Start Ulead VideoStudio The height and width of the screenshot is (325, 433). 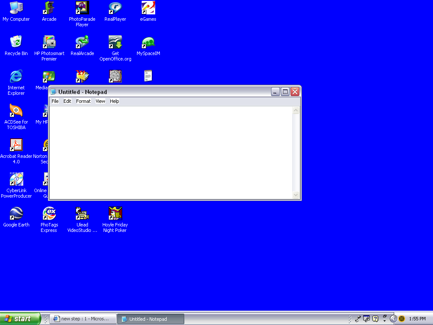82,213
